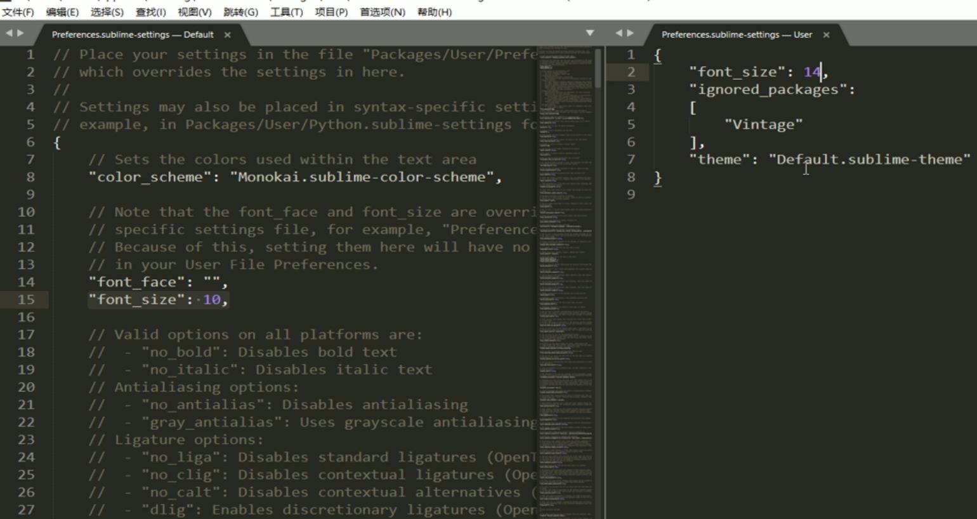Click the minimap of the Default settings pane

(565, 282)
